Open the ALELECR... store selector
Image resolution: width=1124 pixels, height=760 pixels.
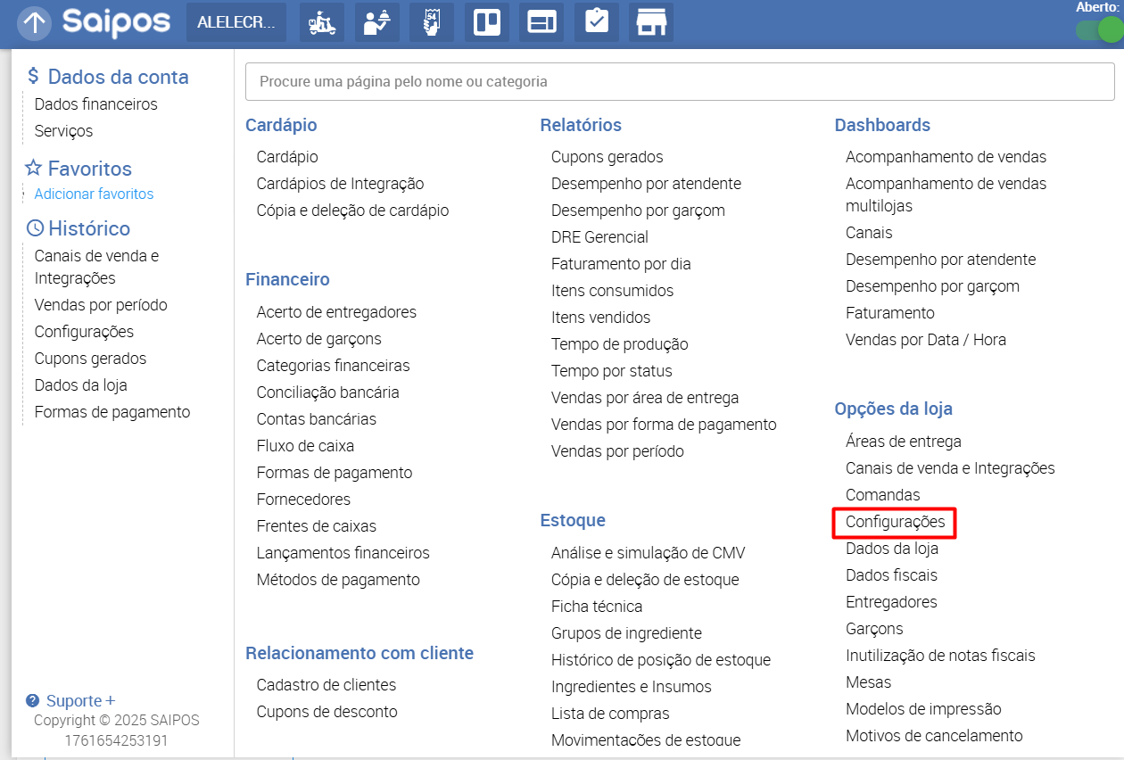pos(236,23)
